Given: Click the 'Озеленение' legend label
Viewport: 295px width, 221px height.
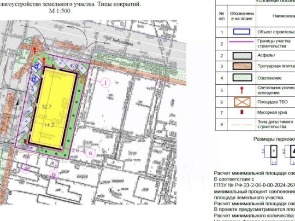Looking at the screenshot, I should pyautogui.click(x=269, y=78).
